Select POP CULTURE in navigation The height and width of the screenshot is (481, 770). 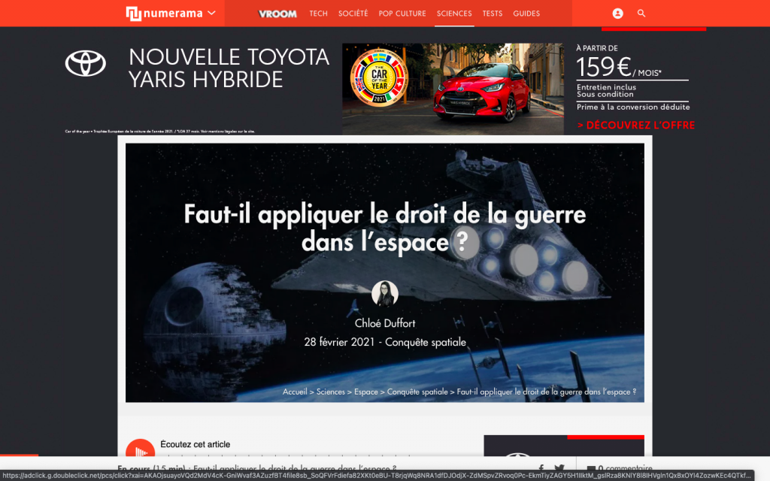402,14
